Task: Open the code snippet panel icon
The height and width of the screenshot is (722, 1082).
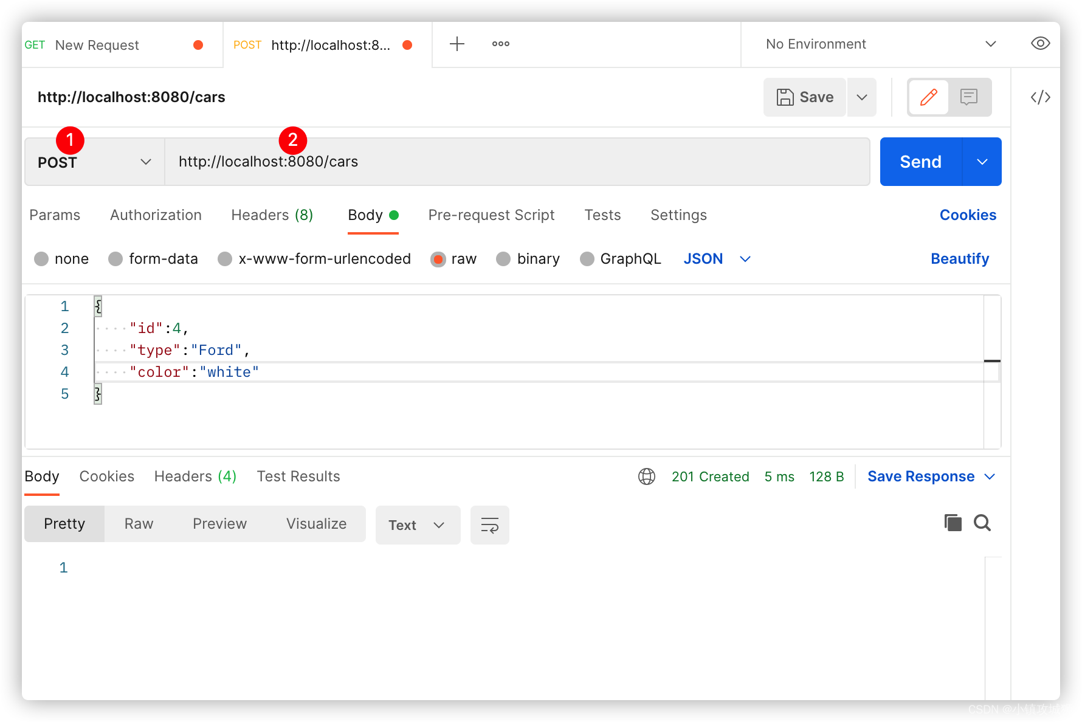Action: pos(1040,97)
